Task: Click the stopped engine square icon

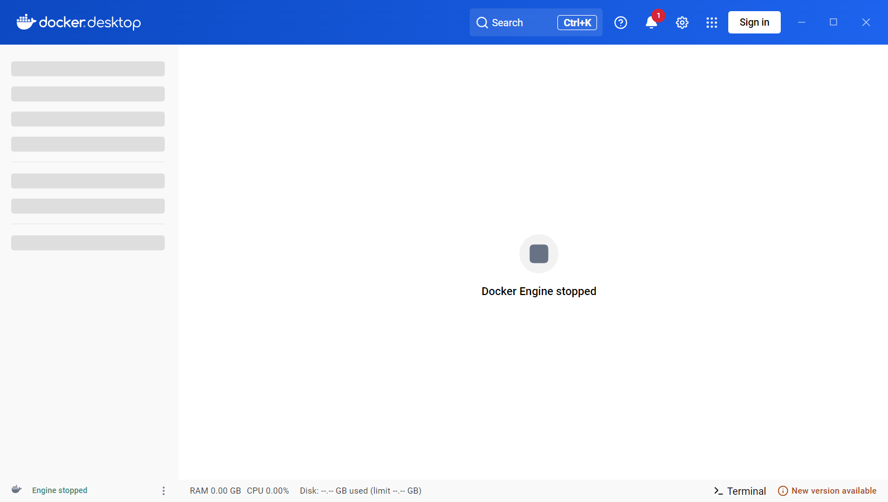Action: [x=539, y=254]
